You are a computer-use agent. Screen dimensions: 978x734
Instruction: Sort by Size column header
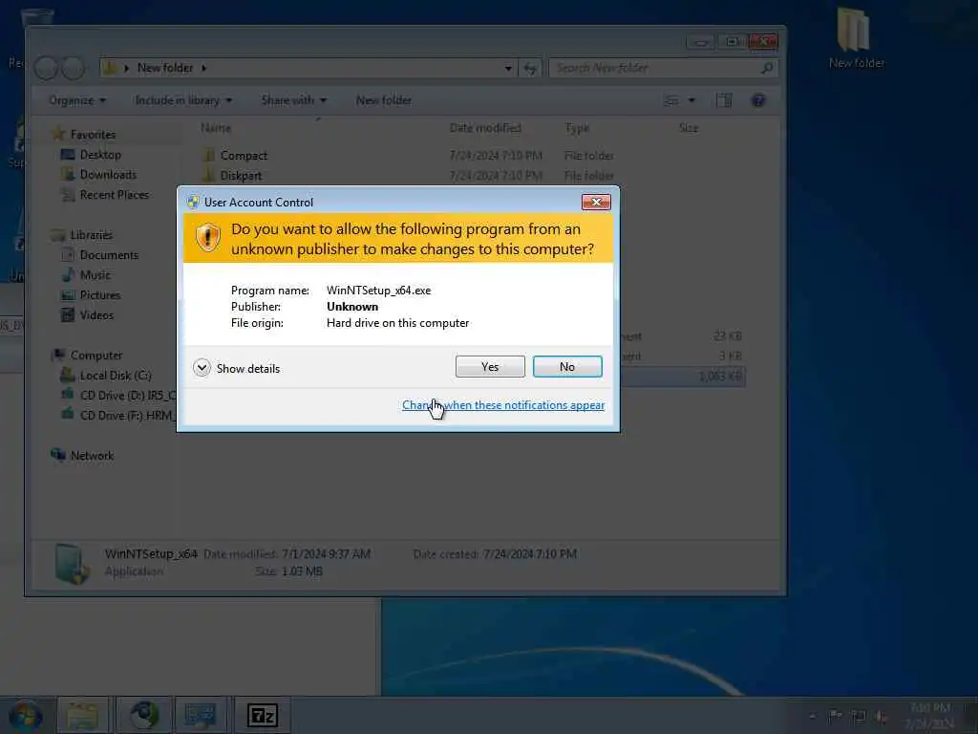pyautogui.click(x=689, y=128)
